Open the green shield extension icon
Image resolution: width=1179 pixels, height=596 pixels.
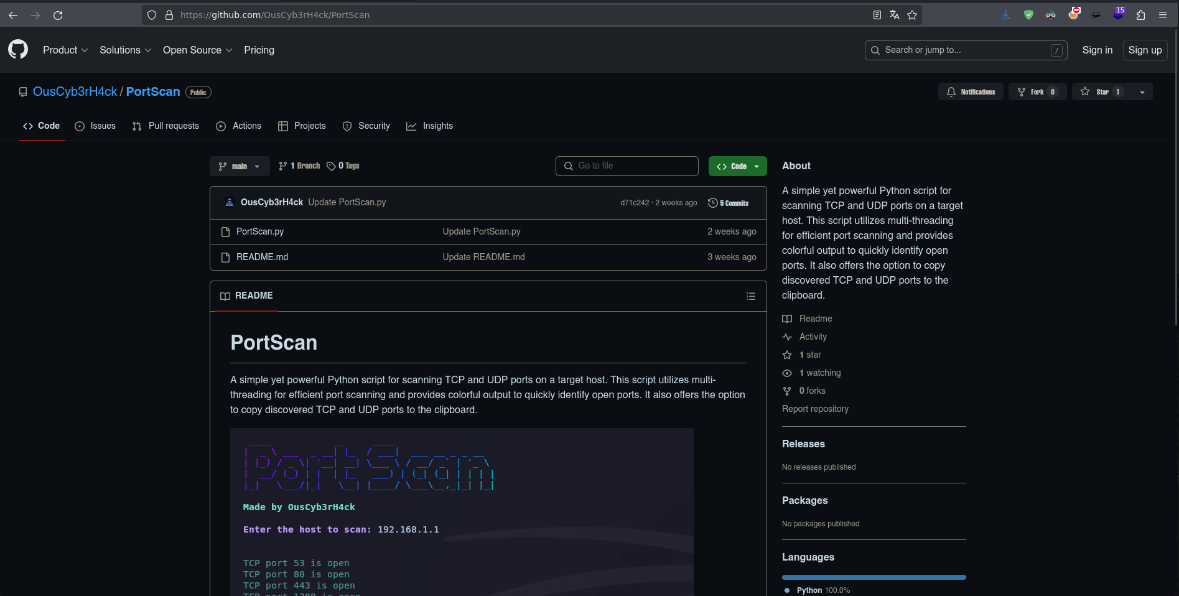tap(1028, 15)
